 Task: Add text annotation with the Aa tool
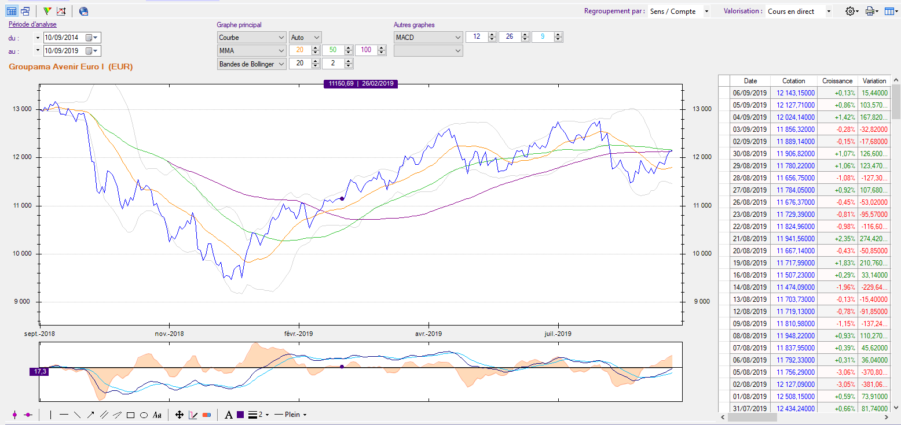tap(157, 415)
